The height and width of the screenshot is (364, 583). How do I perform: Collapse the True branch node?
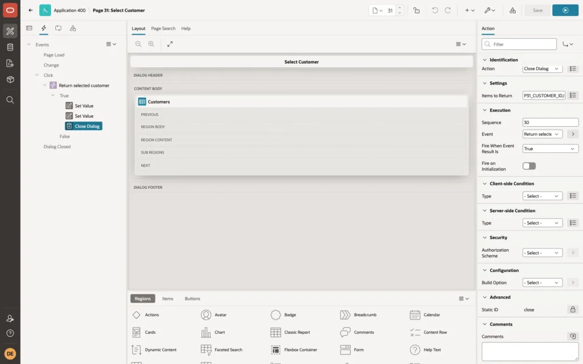53,95
